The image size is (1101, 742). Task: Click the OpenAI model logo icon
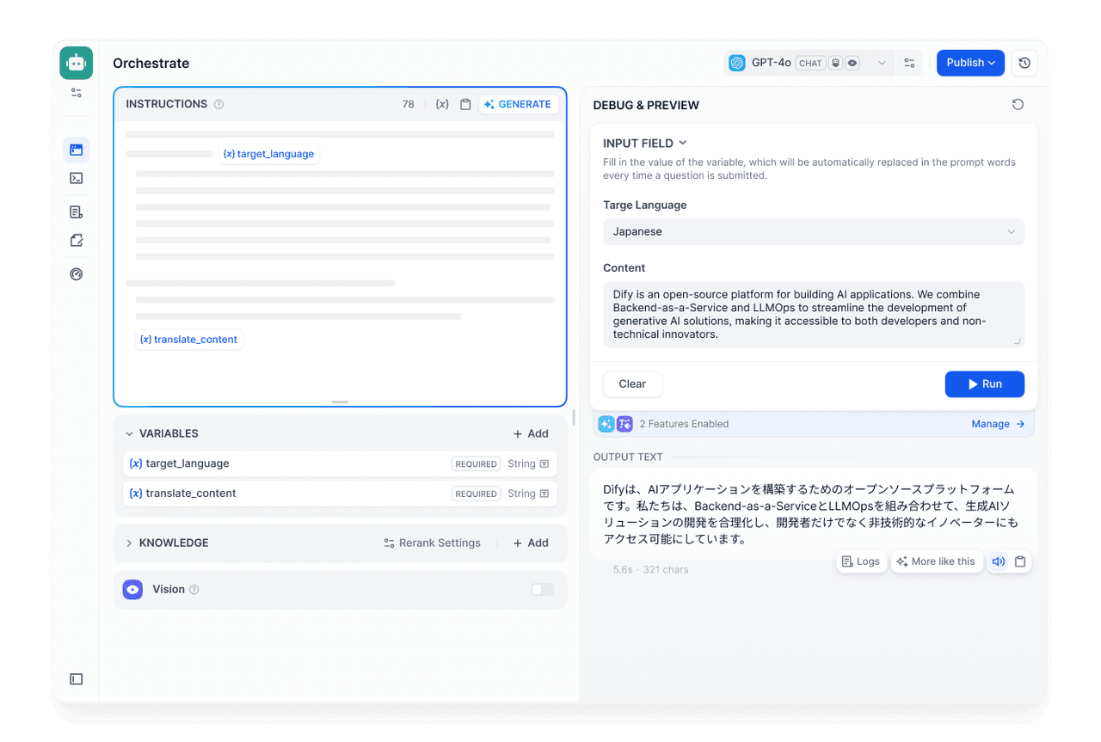pos(736,63)
